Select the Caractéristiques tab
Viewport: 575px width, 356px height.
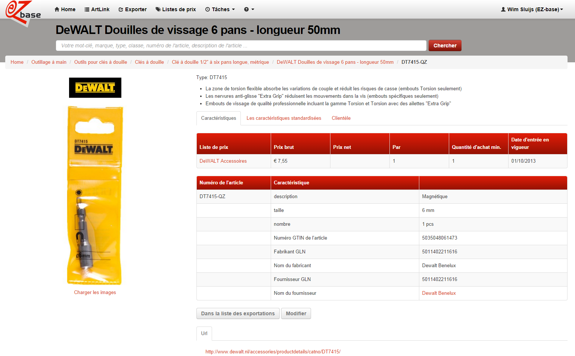(x=219, y=118)
